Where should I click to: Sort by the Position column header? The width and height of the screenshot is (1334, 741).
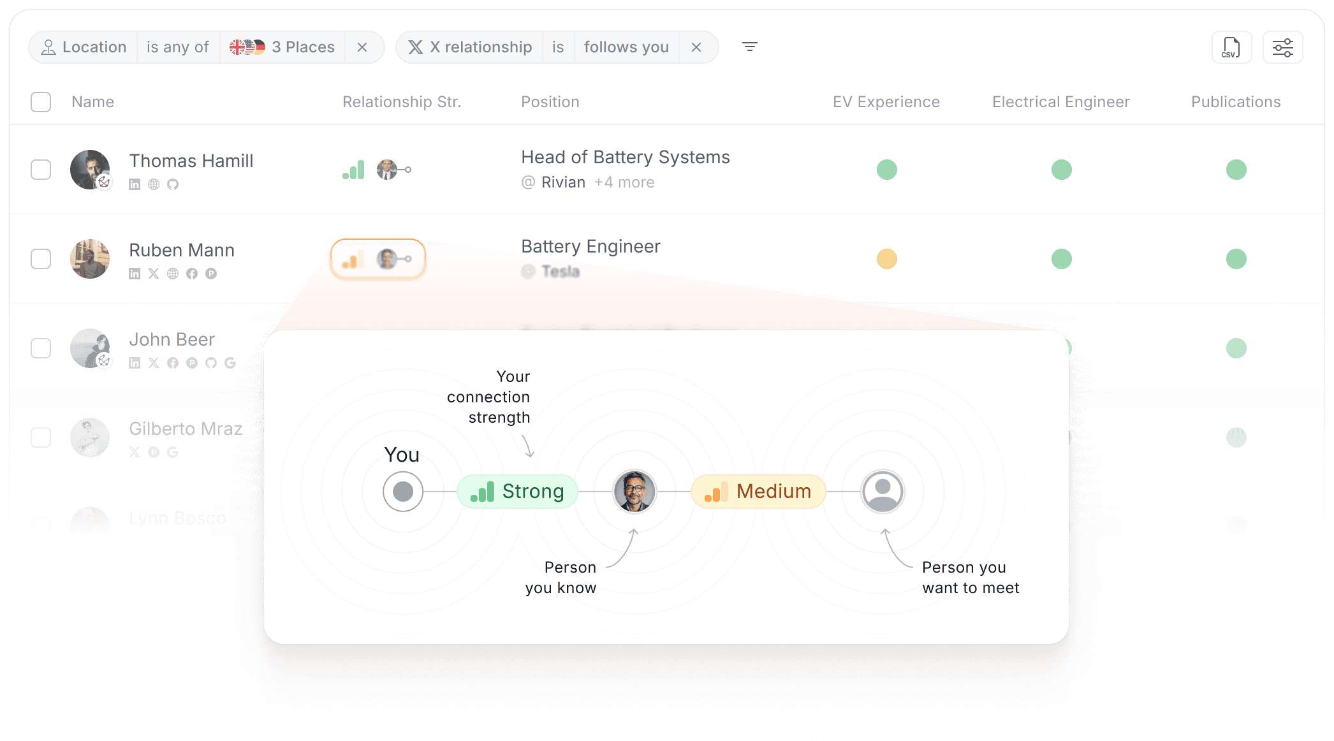pyautogui.click(x=550, y=102)
